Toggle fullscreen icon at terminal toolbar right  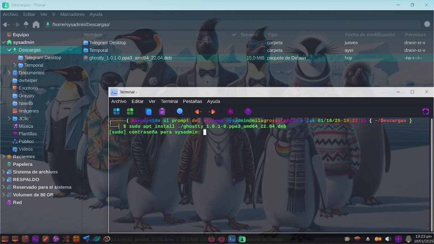pyautogui.click(x=426, y=111)
